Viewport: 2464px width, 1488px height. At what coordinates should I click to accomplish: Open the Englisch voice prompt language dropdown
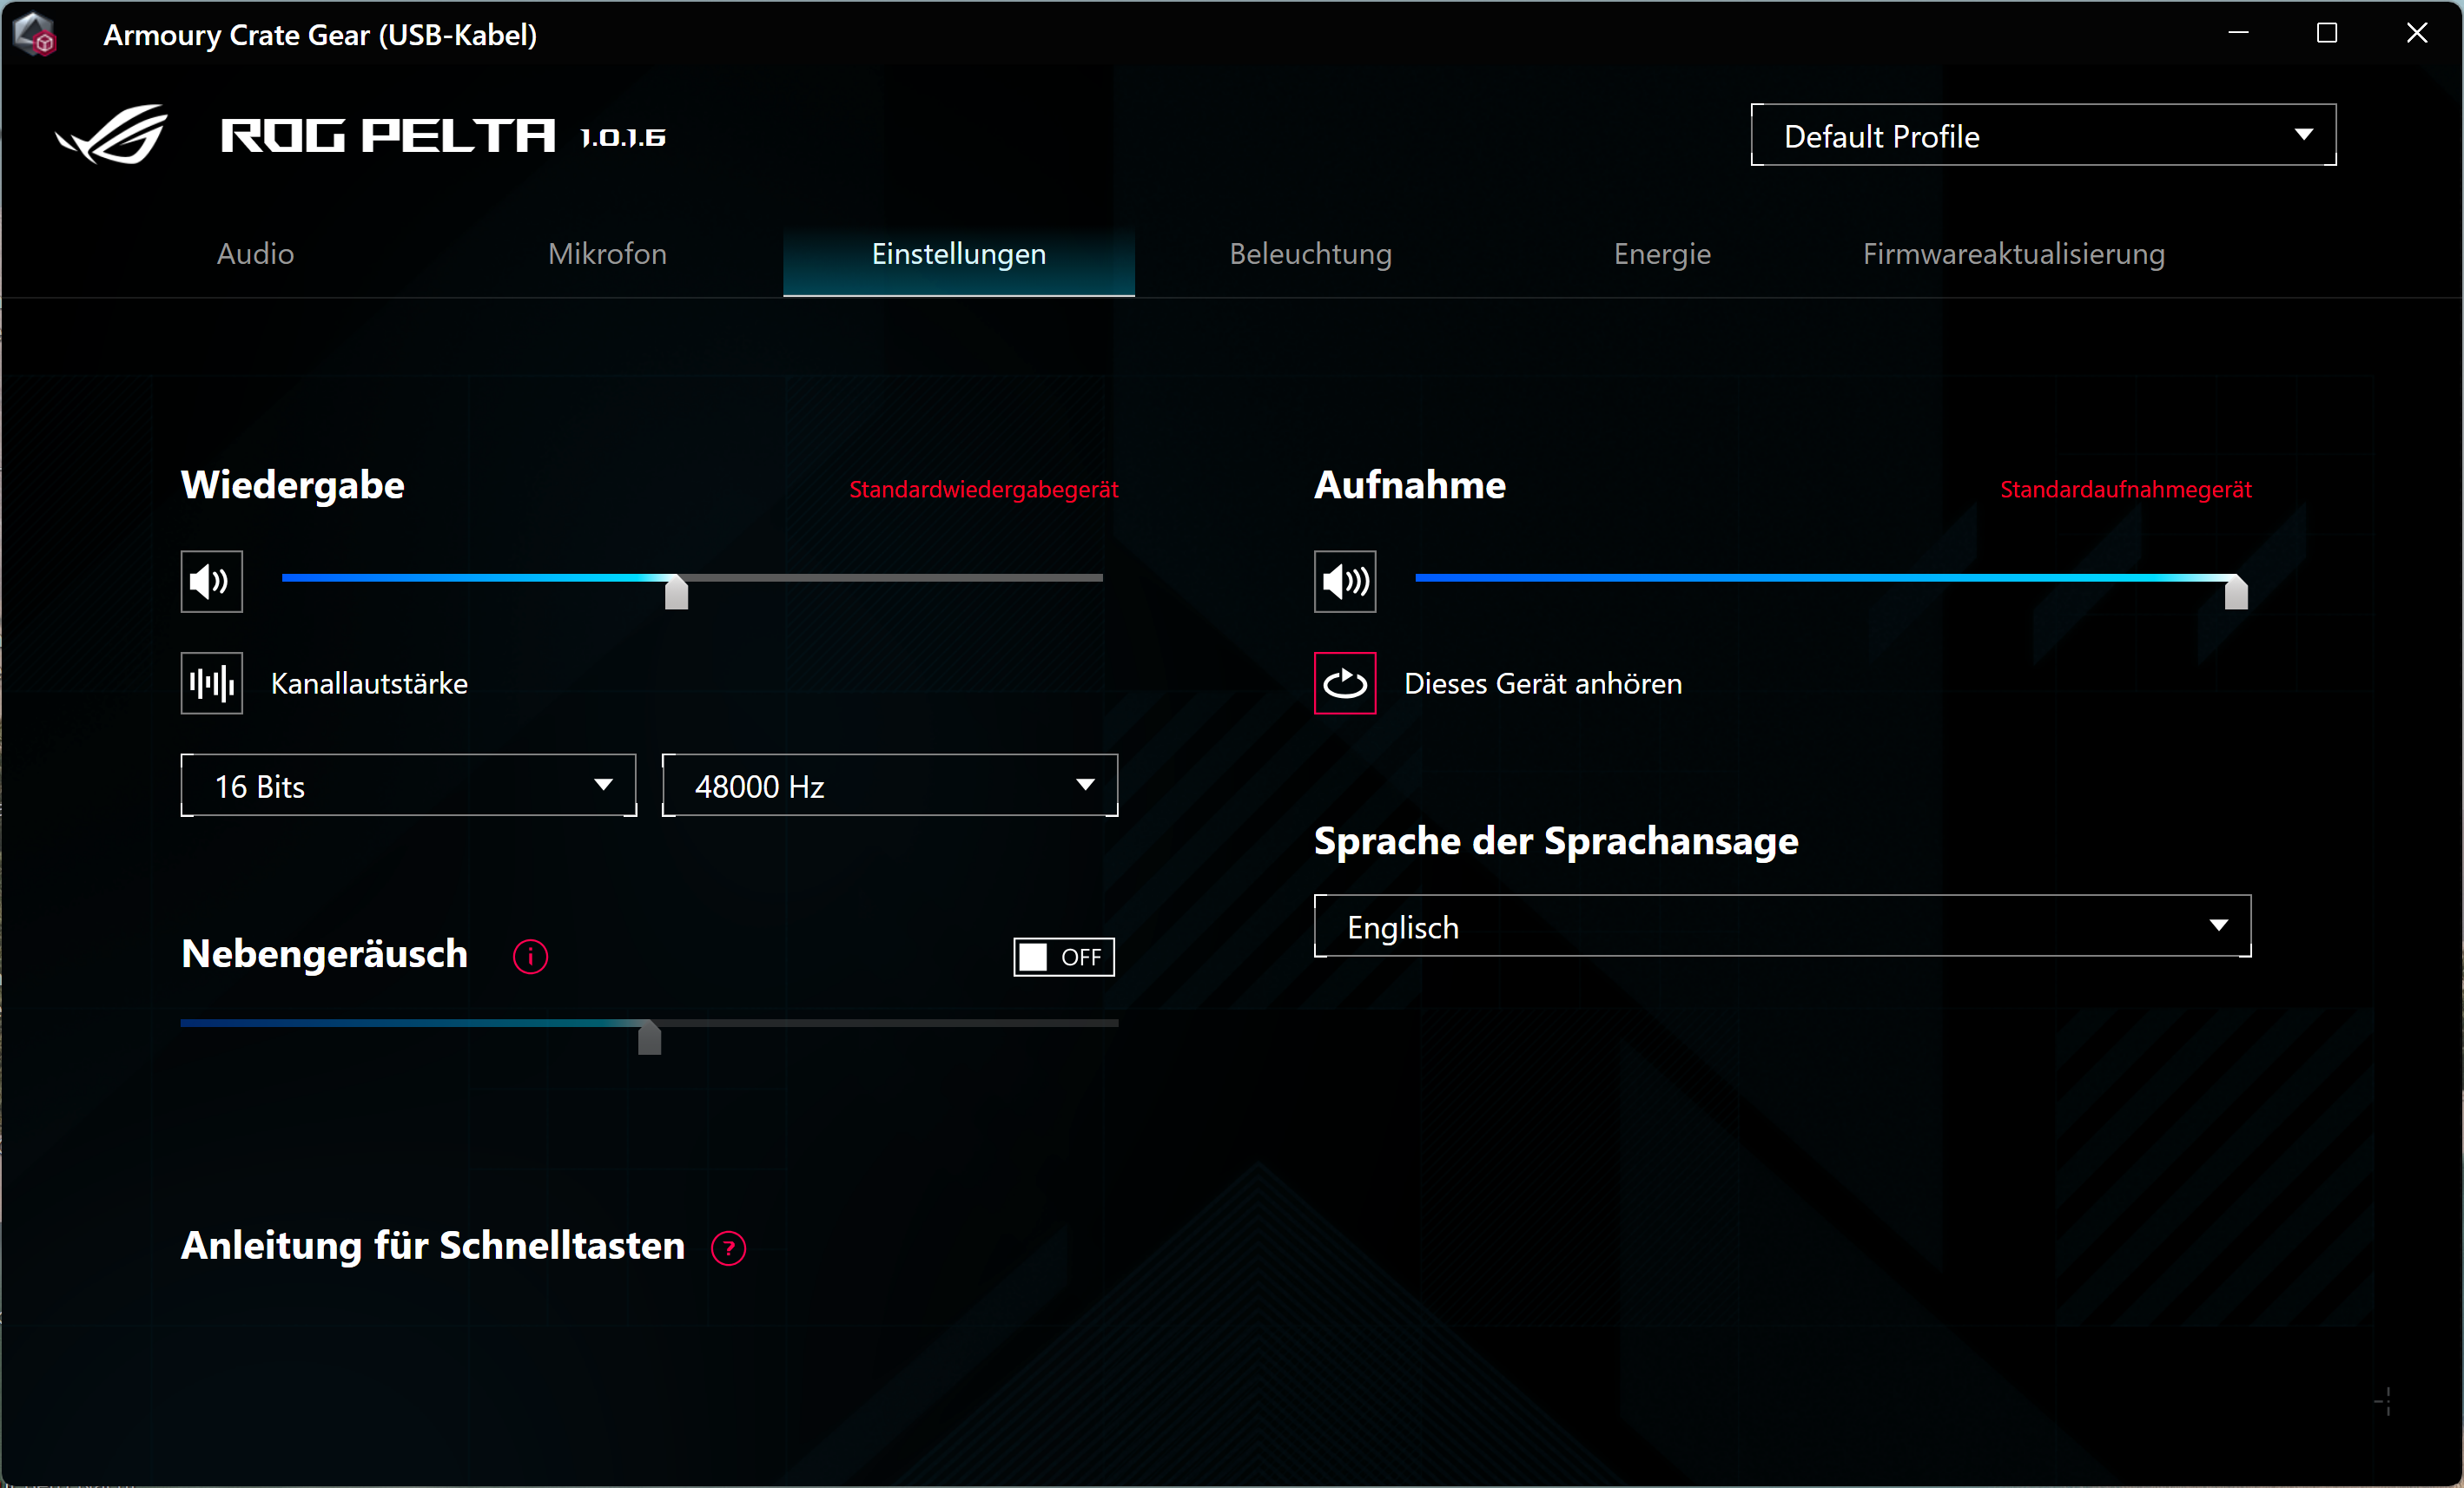point(1782,926)
